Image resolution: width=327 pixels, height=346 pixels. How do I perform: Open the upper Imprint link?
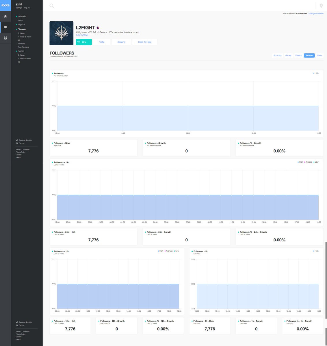[x=18, y=157]
